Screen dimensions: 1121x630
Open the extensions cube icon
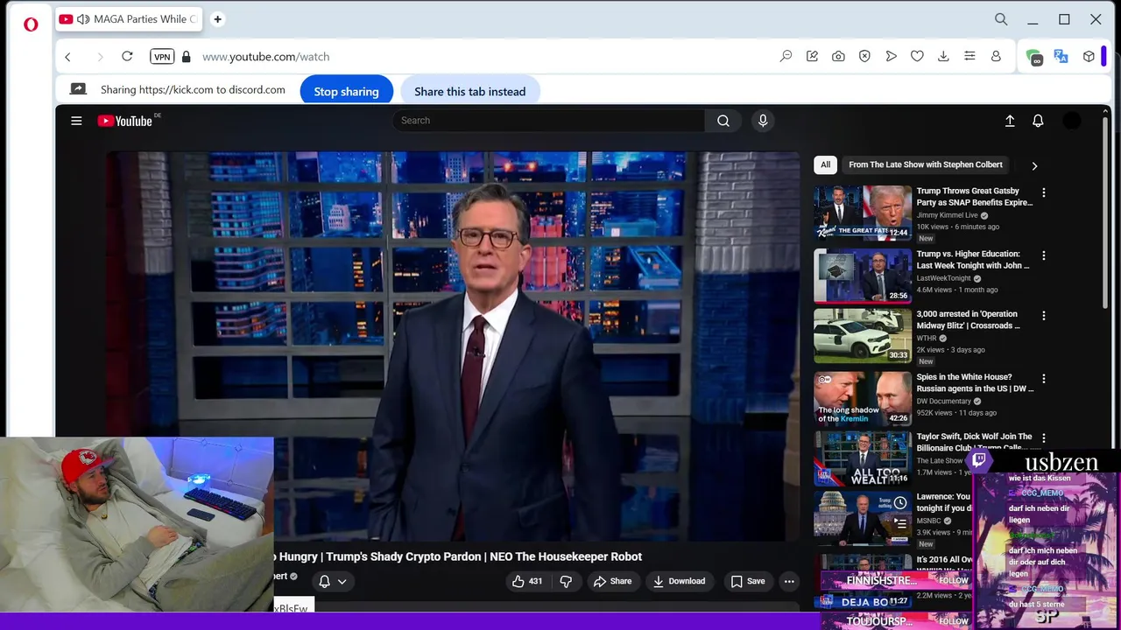pos(1089,56)
